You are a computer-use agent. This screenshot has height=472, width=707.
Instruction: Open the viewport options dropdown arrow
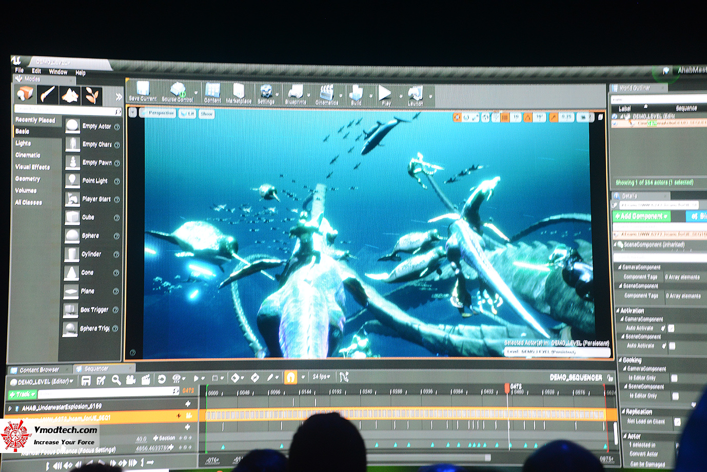pos(132,112)
